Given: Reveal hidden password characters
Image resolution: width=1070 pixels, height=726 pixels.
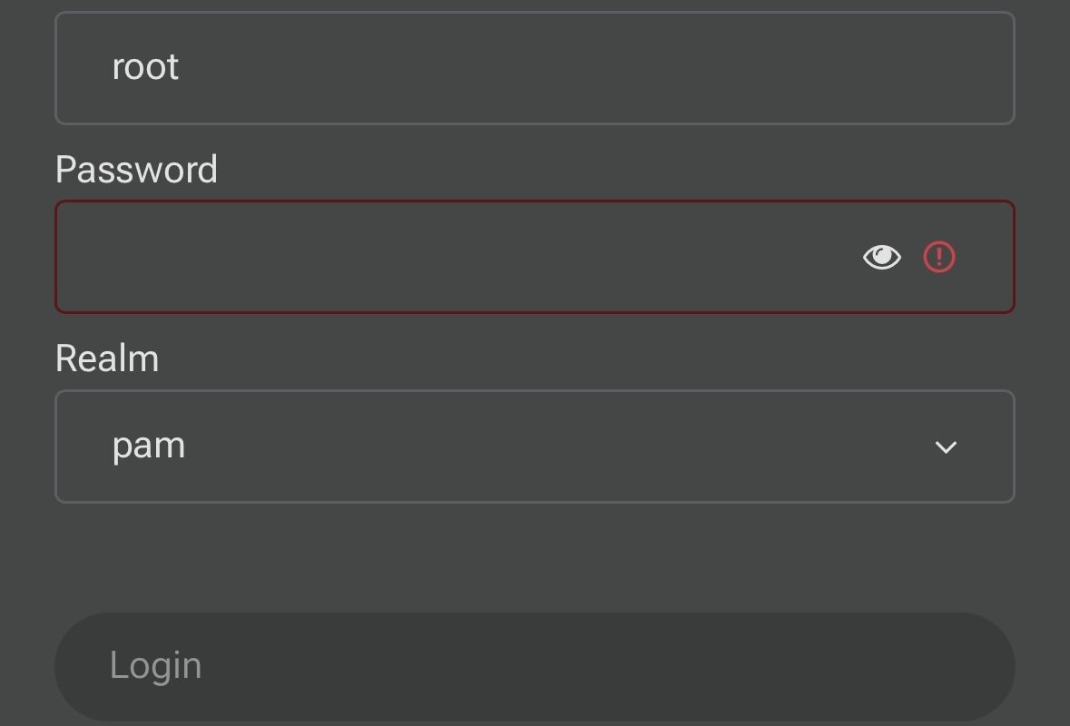Looking at the screenshot, I should tap(881, 258).
